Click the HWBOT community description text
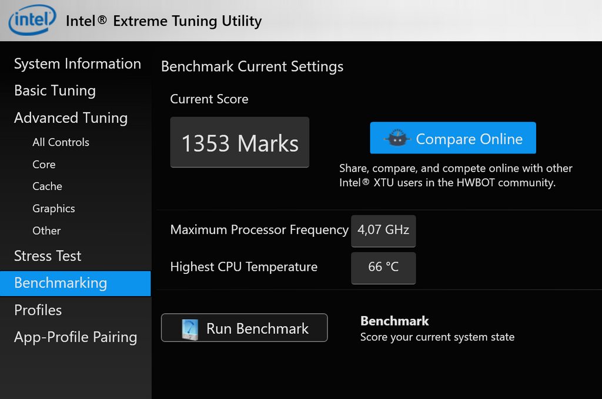Screen dimensions: 602x399 coord(456,175)
